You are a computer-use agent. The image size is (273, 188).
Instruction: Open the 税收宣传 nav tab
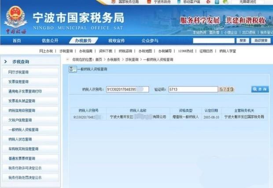tap(117, 41)
